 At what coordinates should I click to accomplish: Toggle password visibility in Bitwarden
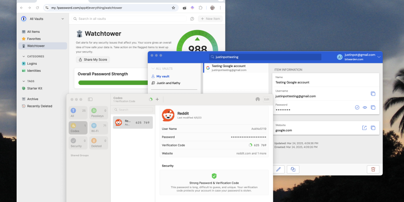click(365, 107)
